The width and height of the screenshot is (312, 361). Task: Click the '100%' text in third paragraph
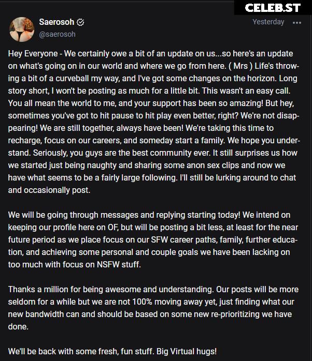(x=142, y=302)
